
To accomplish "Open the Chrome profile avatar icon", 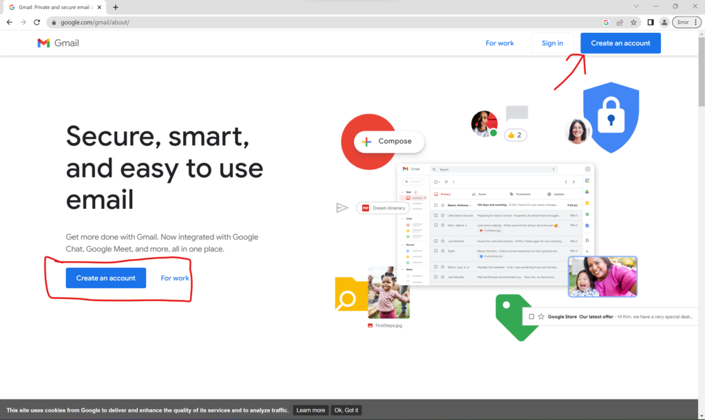I will coord(664,23).
